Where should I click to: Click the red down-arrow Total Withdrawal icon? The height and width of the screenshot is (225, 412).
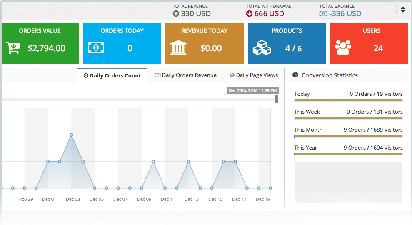pos(249,14)
